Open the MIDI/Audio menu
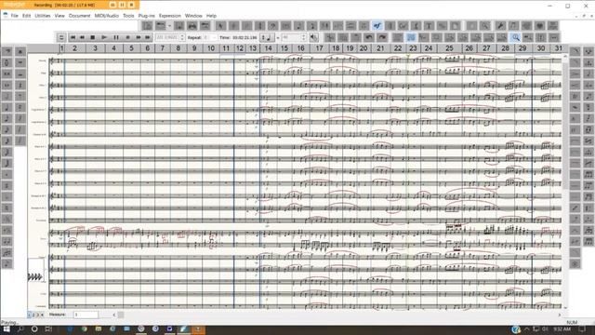Screen dimensions: 595x335 tap(107, 16)
